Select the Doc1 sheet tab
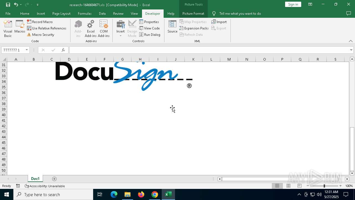 [35, 179]
